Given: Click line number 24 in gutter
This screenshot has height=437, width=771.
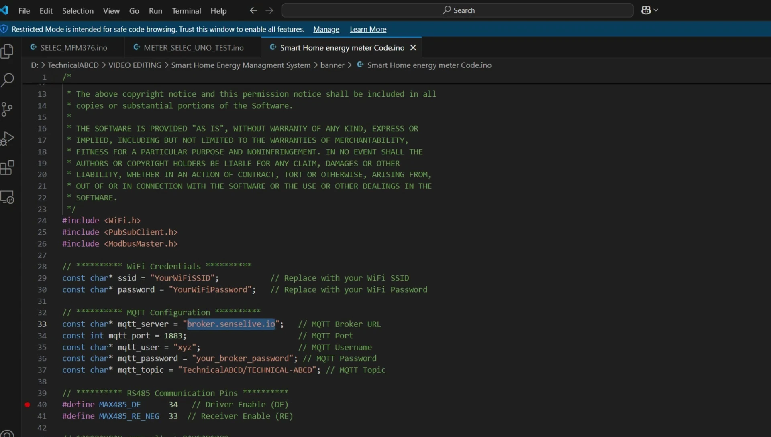Looking at the screenshot, I should pos(42,221).
